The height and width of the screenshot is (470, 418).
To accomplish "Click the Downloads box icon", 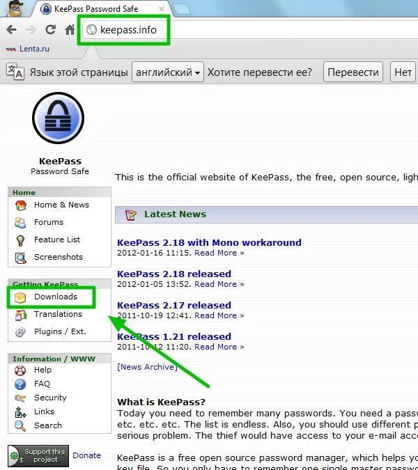I will point(20,297).
